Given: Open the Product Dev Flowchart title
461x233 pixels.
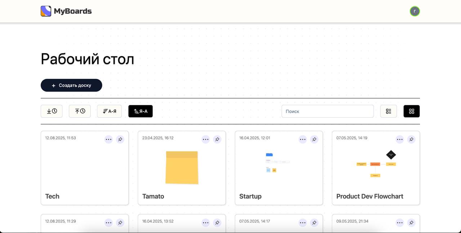Looking at the screenshot, I should (x=370, y=196).
